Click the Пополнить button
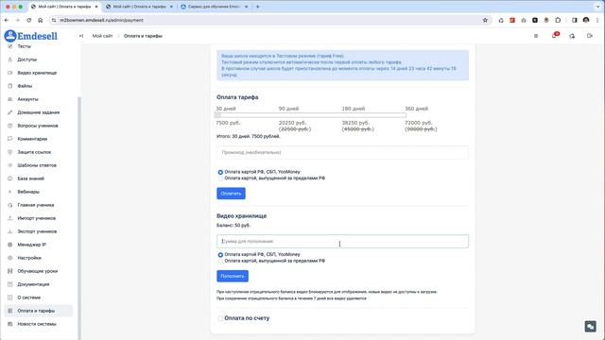 (x=233, y=276)
